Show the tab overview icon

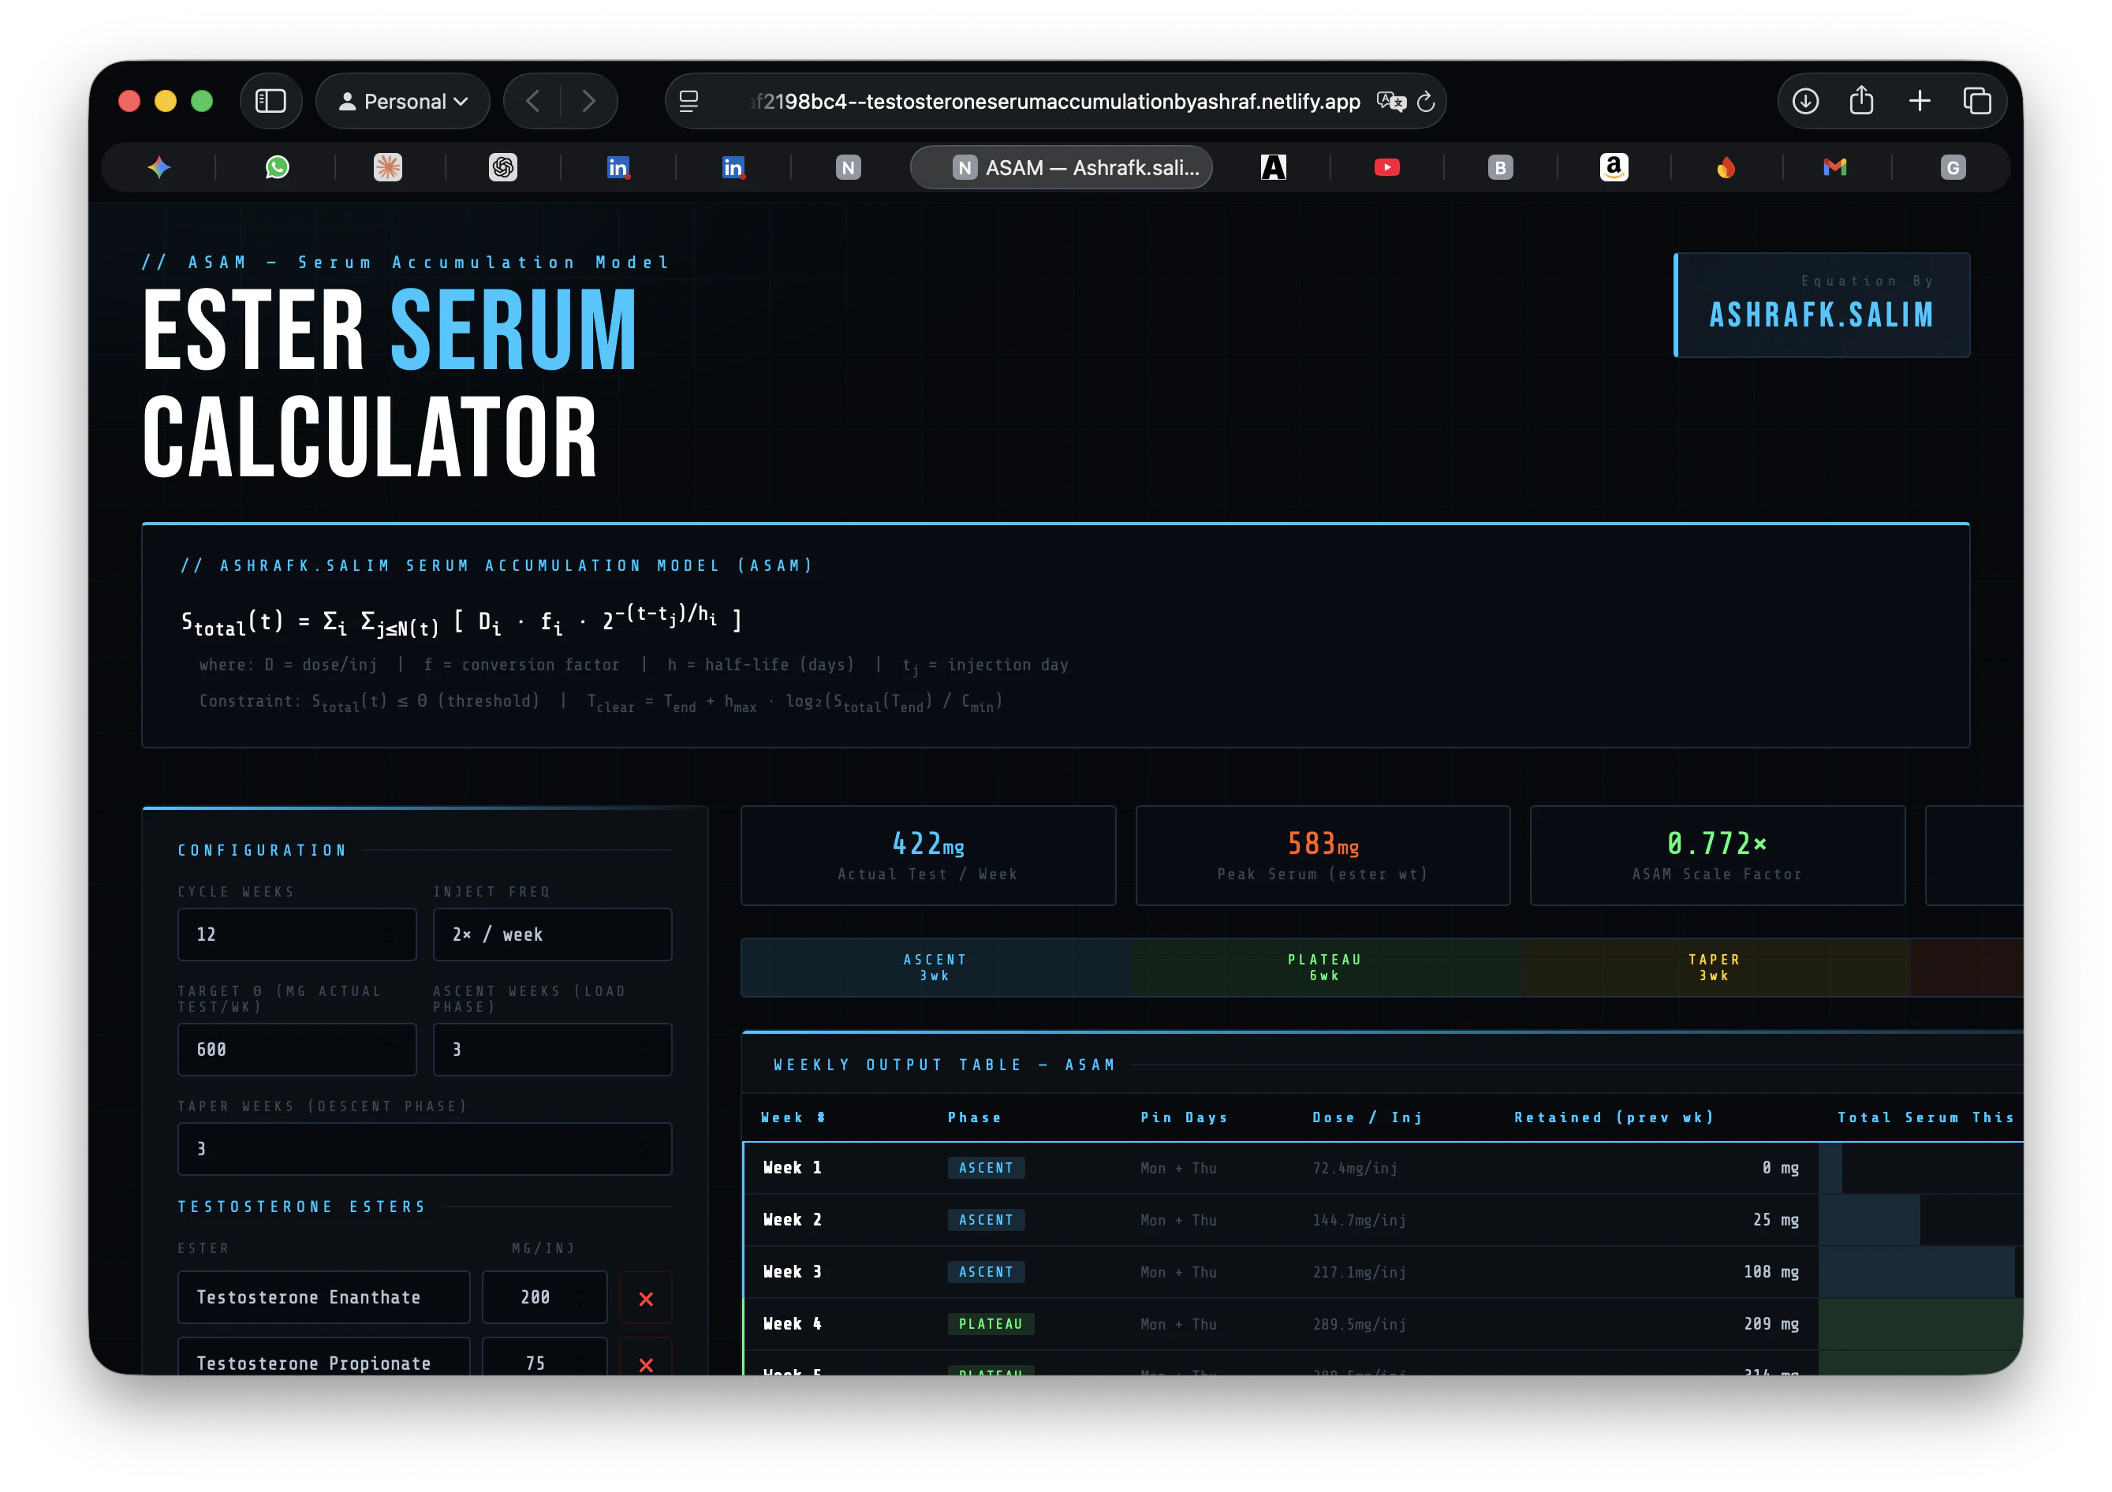click(x=1977, y=101)
